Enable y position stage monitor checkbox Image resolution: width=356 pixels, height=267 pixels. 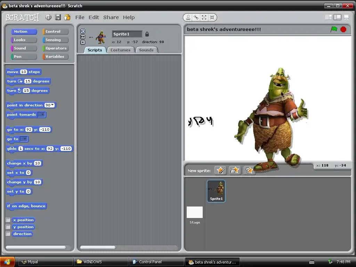[x=8, y=227]
